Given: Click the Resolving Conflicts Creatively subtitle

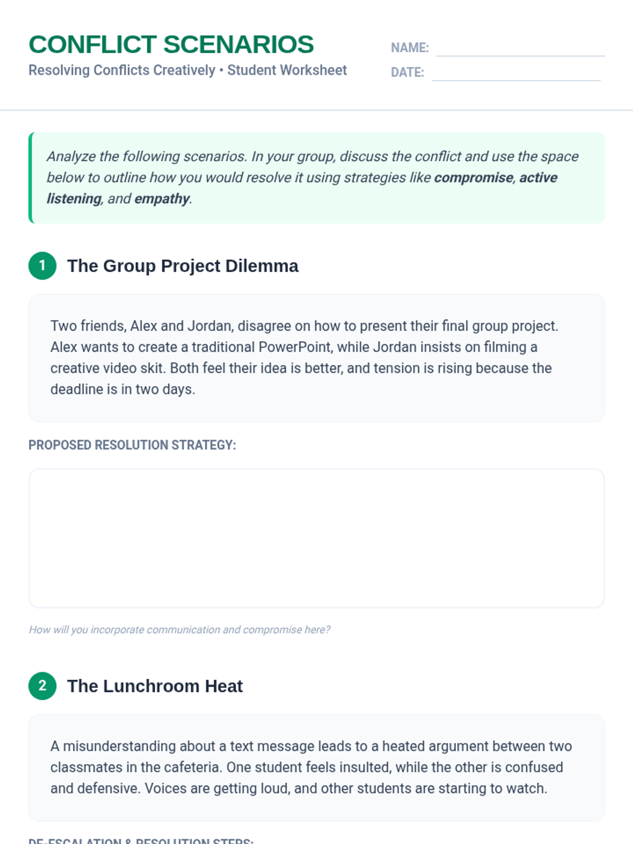Looking at the screenshot, I should [187, 70].
